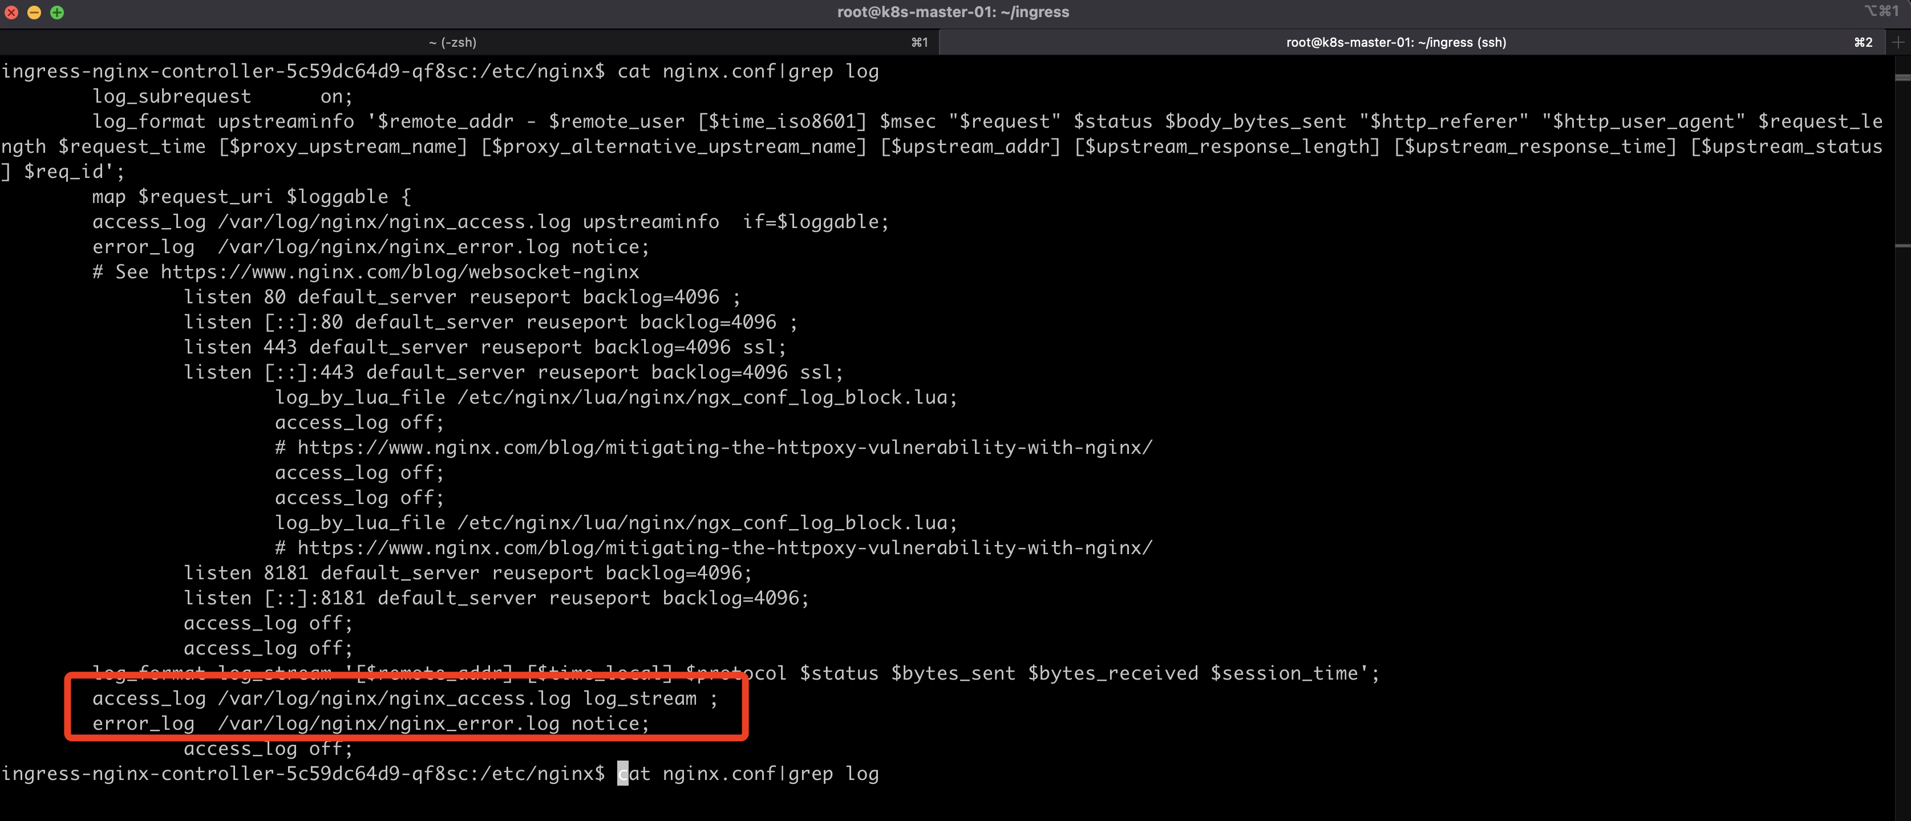The width and height of the screenshot is (1911, 821).
Task: Select the highlighted access_log log_stream line
Action: click(404, 698)
